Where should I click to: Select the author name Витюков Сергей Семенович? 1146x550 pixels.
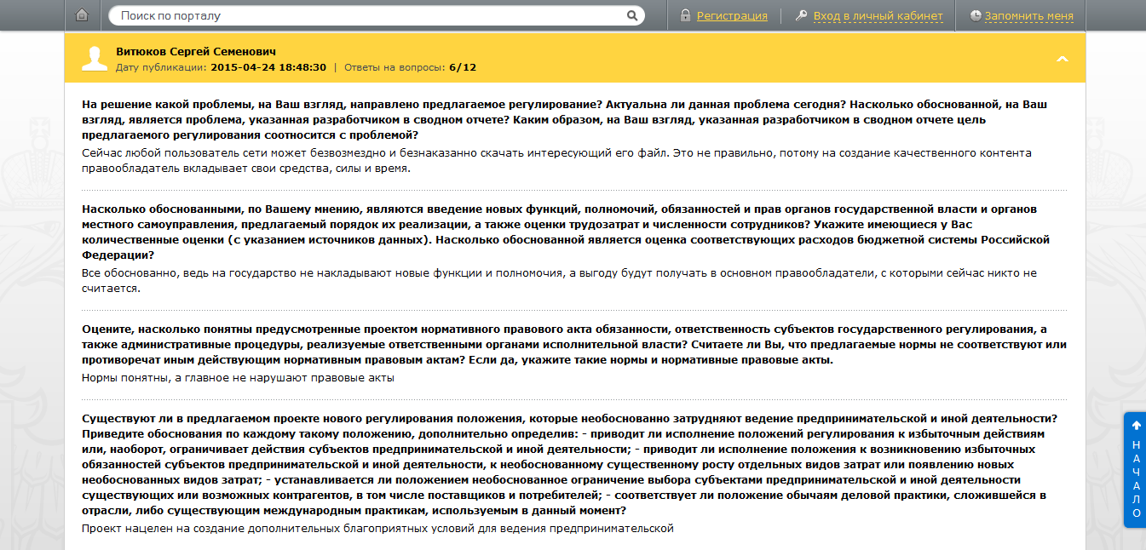point(196,50)
